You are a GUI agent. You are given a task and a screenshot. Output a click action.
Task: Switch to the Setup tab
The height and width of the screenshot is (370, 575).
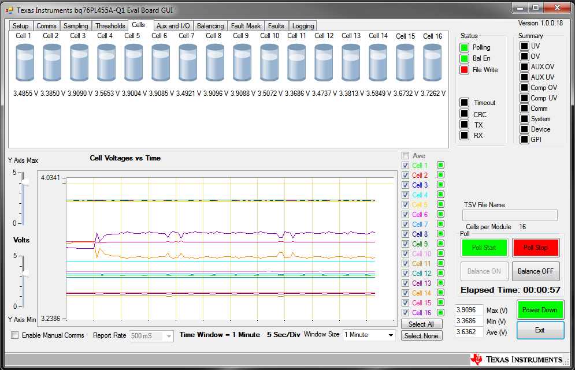[x=21, y=25]
